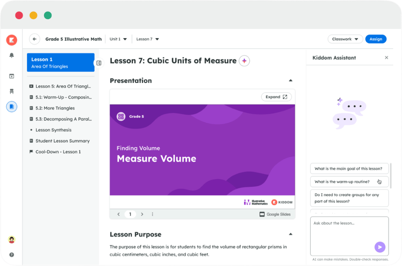The width and height of the screenshot is (402, 266).
Task: Open the Kiddom home logo
Action: [11, 40]
